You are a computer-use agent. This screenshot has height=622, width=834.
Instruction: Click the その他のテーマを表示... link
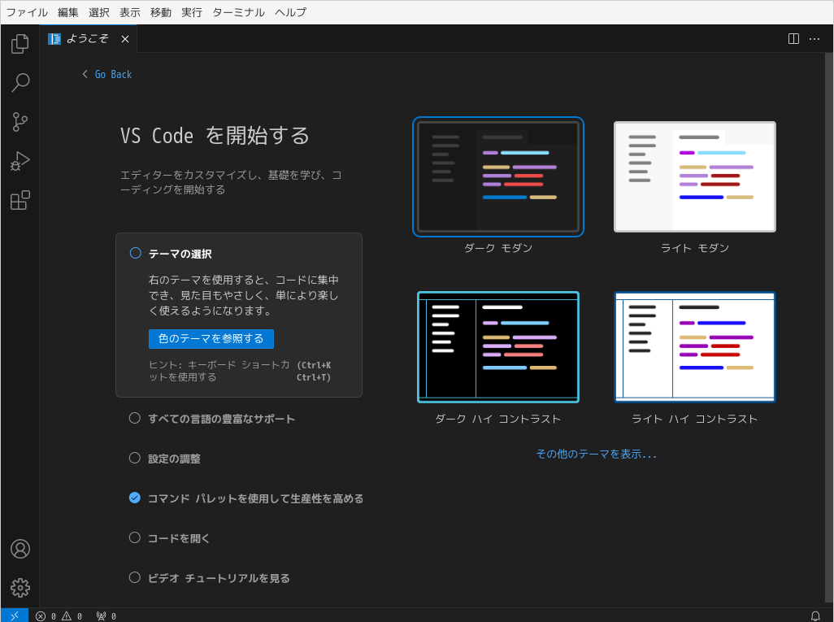596,455
